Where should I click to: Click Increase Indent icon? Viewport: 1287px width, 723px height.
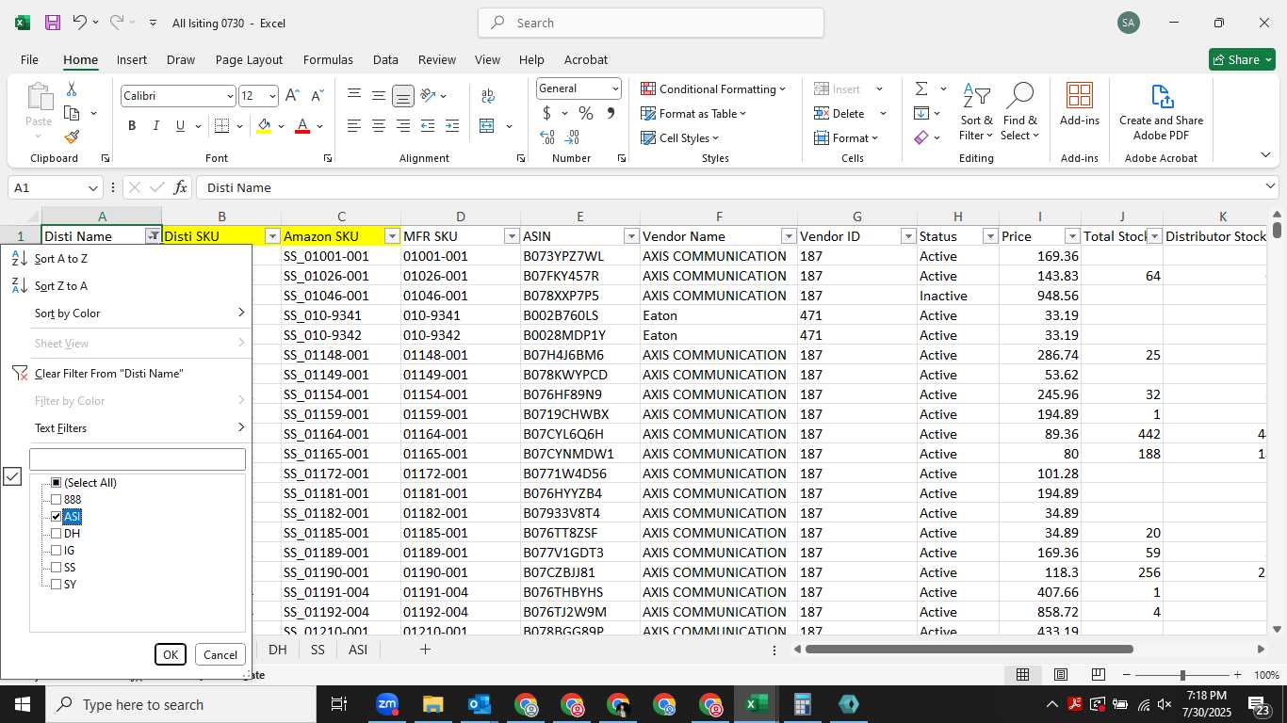[452, 126]
